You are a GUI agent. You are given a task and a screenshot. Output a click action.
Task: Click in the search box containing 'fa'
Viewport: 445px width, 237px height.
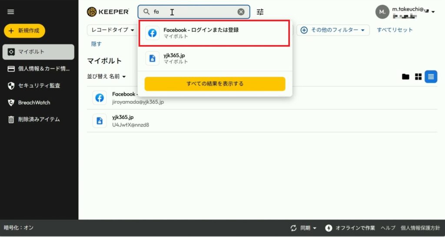point(194,12)
